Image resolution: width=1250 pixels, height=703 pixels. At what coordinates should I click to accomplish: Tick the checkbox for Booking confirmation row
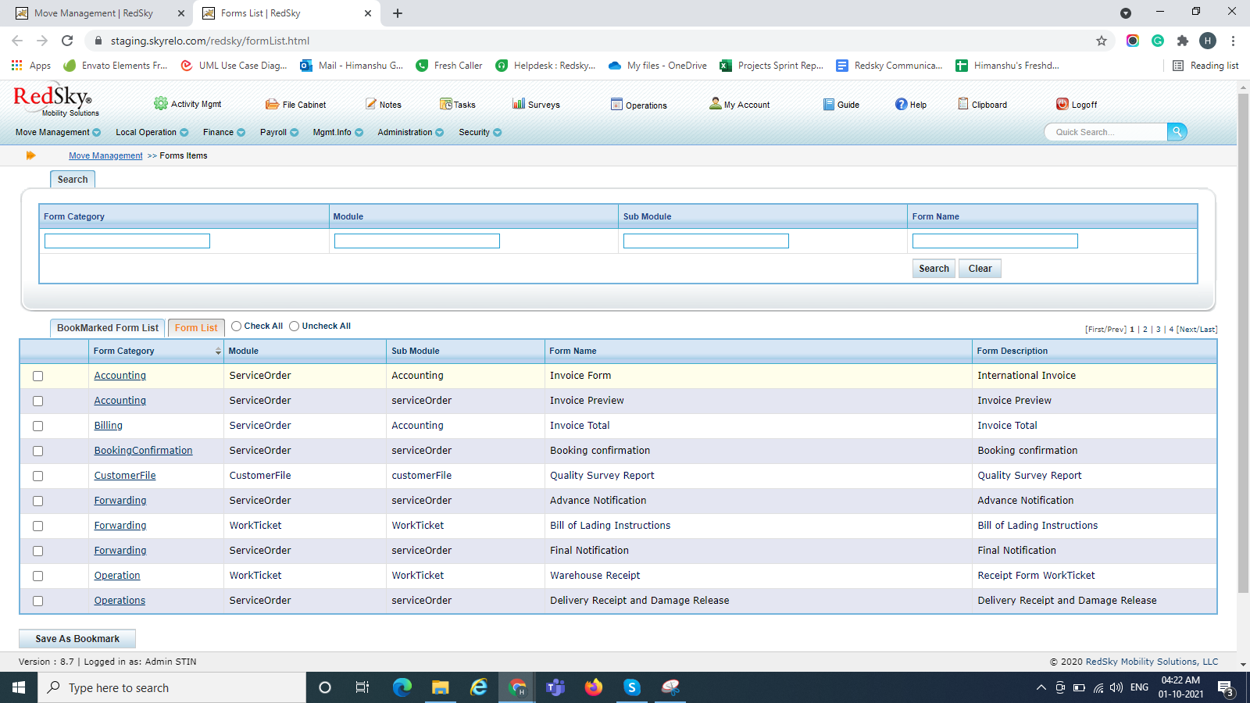tap(37, 451)
